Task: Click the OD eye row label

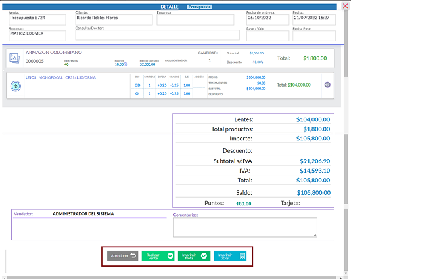Action: 137,85
